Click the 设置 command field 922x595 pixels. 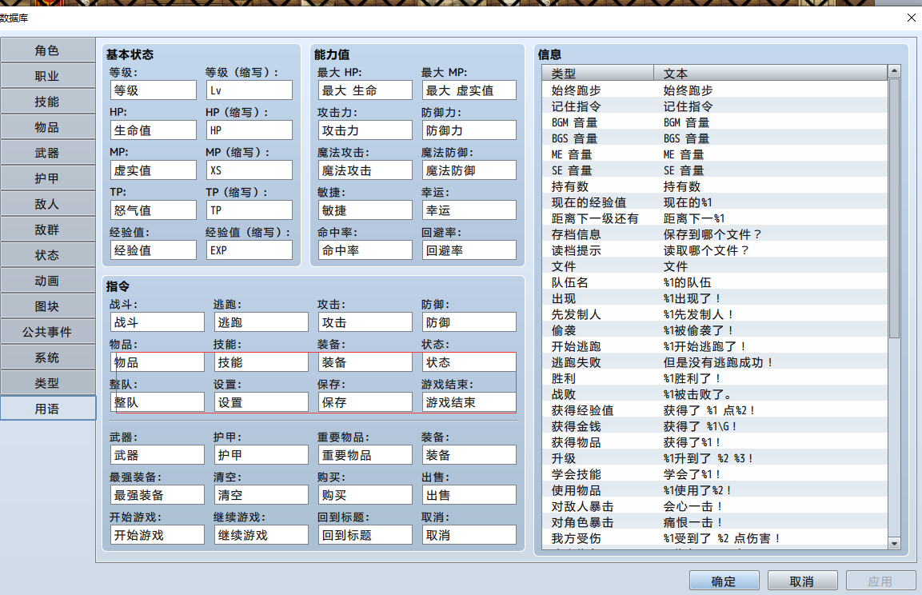(x=261, y=402)
